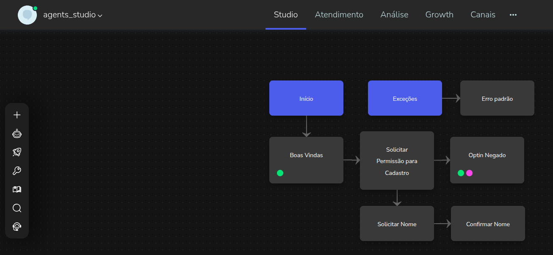
Task: Open the wrench settings tool
Action: pos(17,171)
